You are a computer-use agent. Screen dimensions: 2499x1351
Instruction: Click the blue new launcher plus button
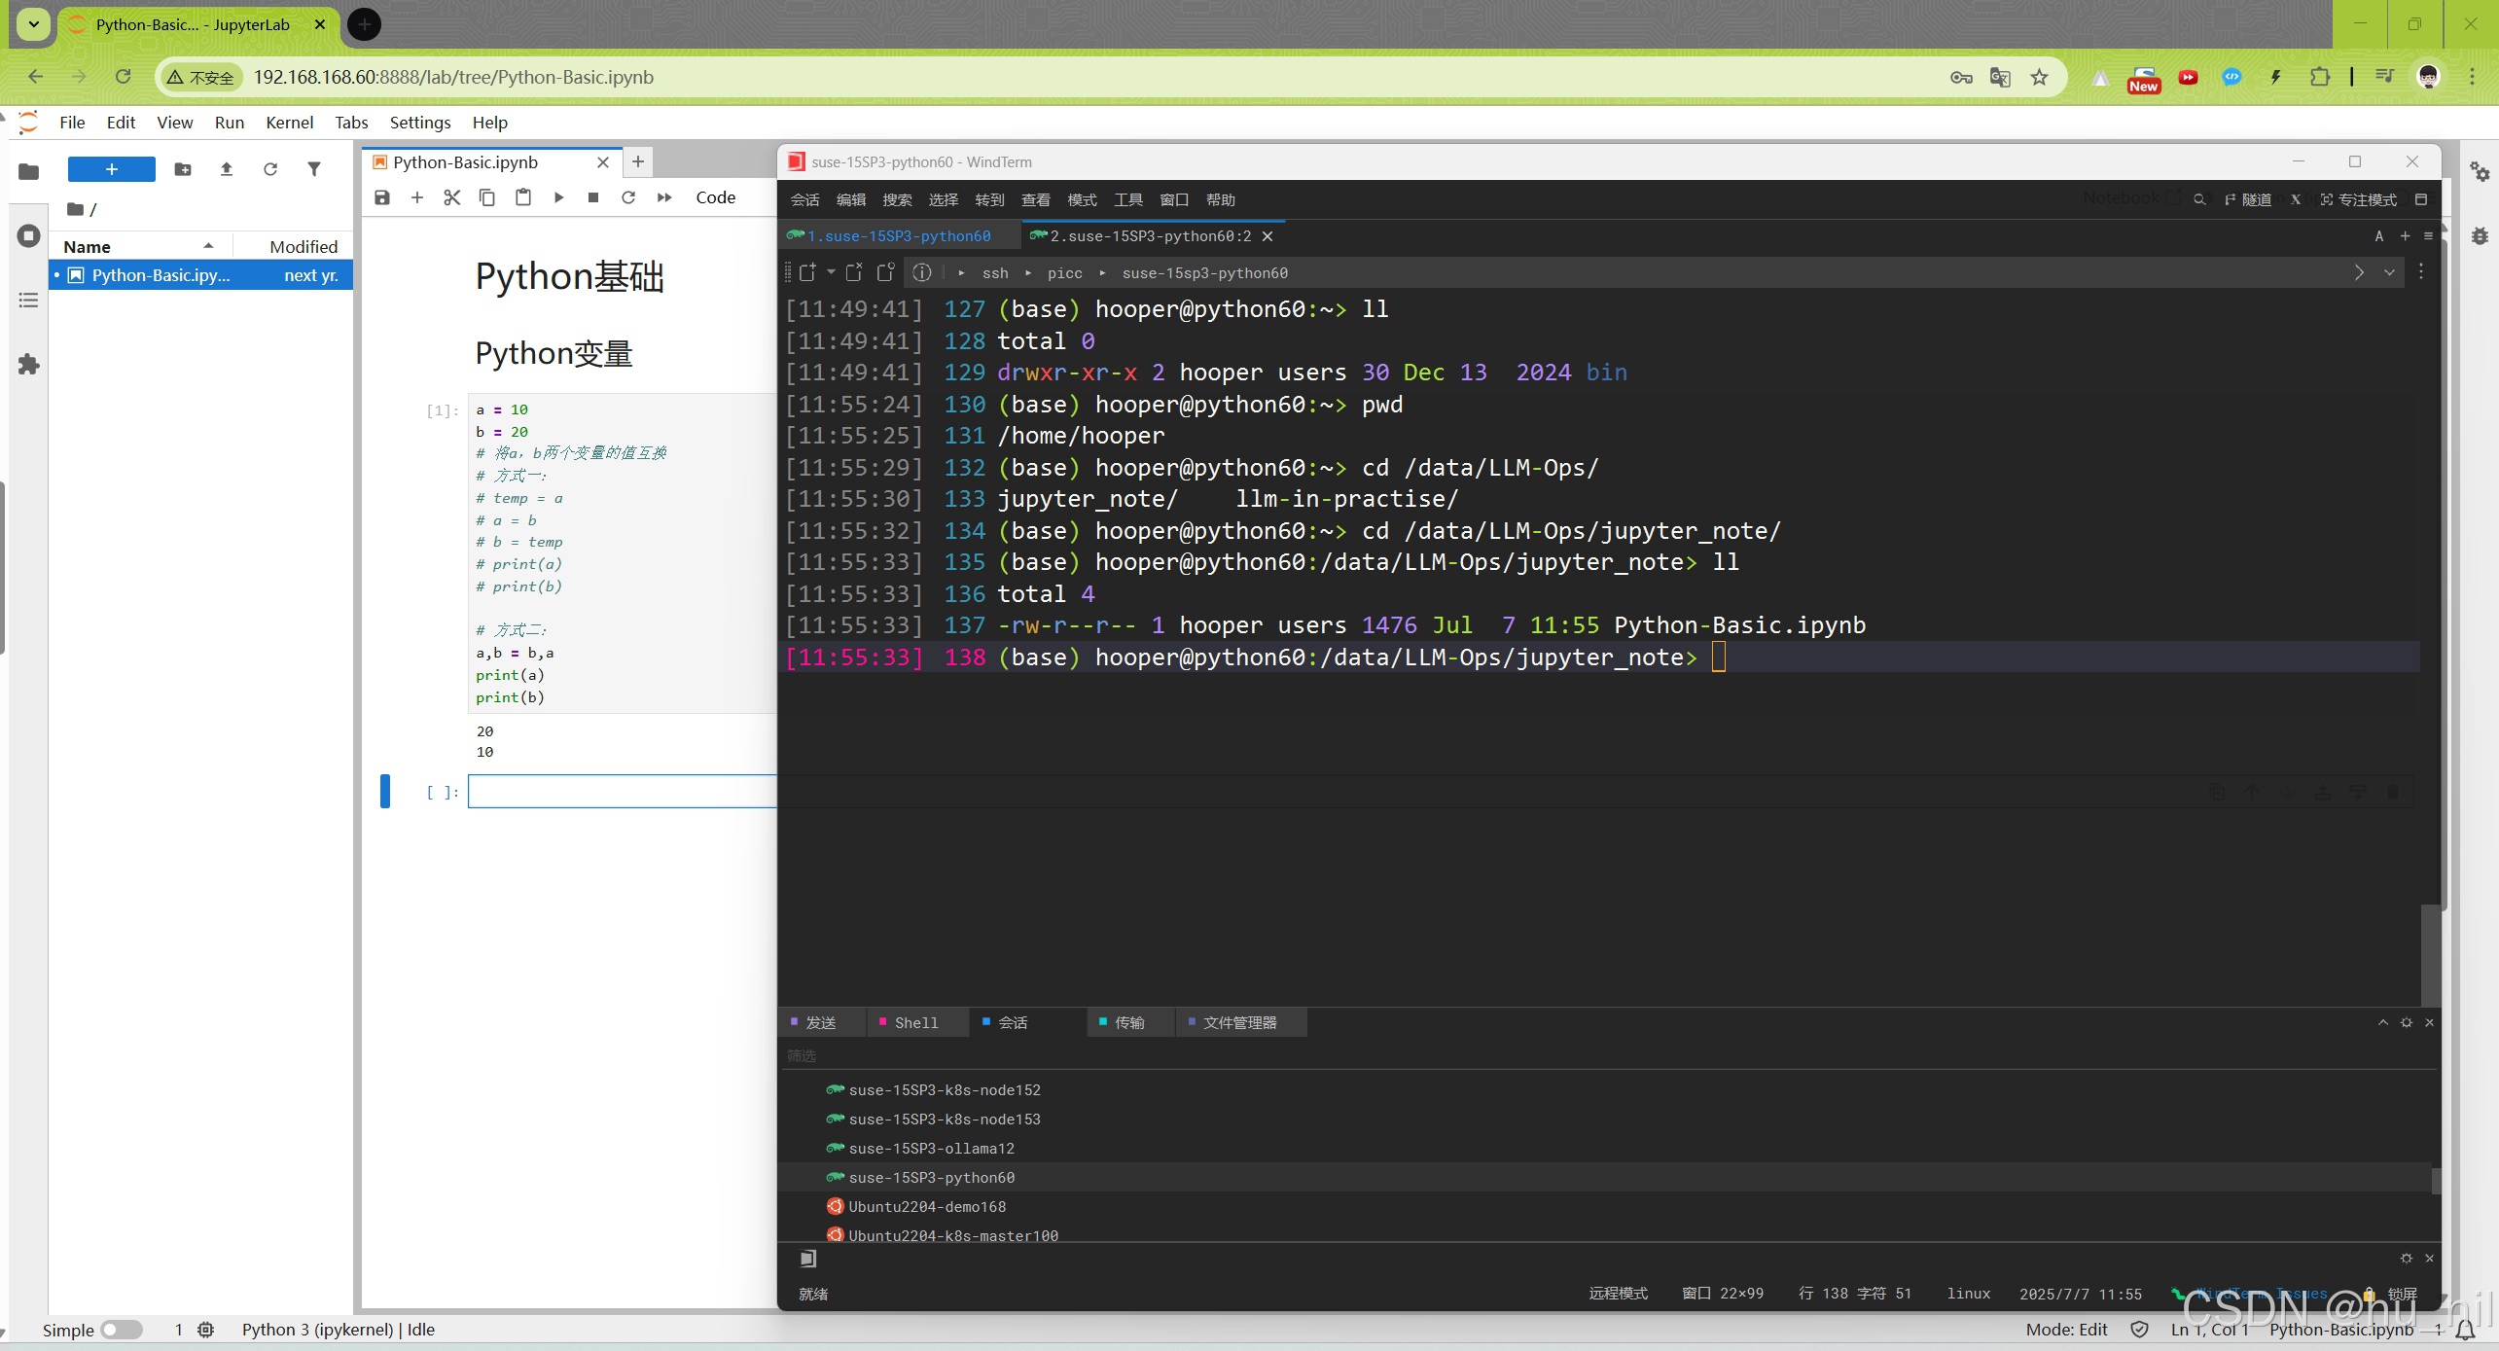click(x=111, y=169)
